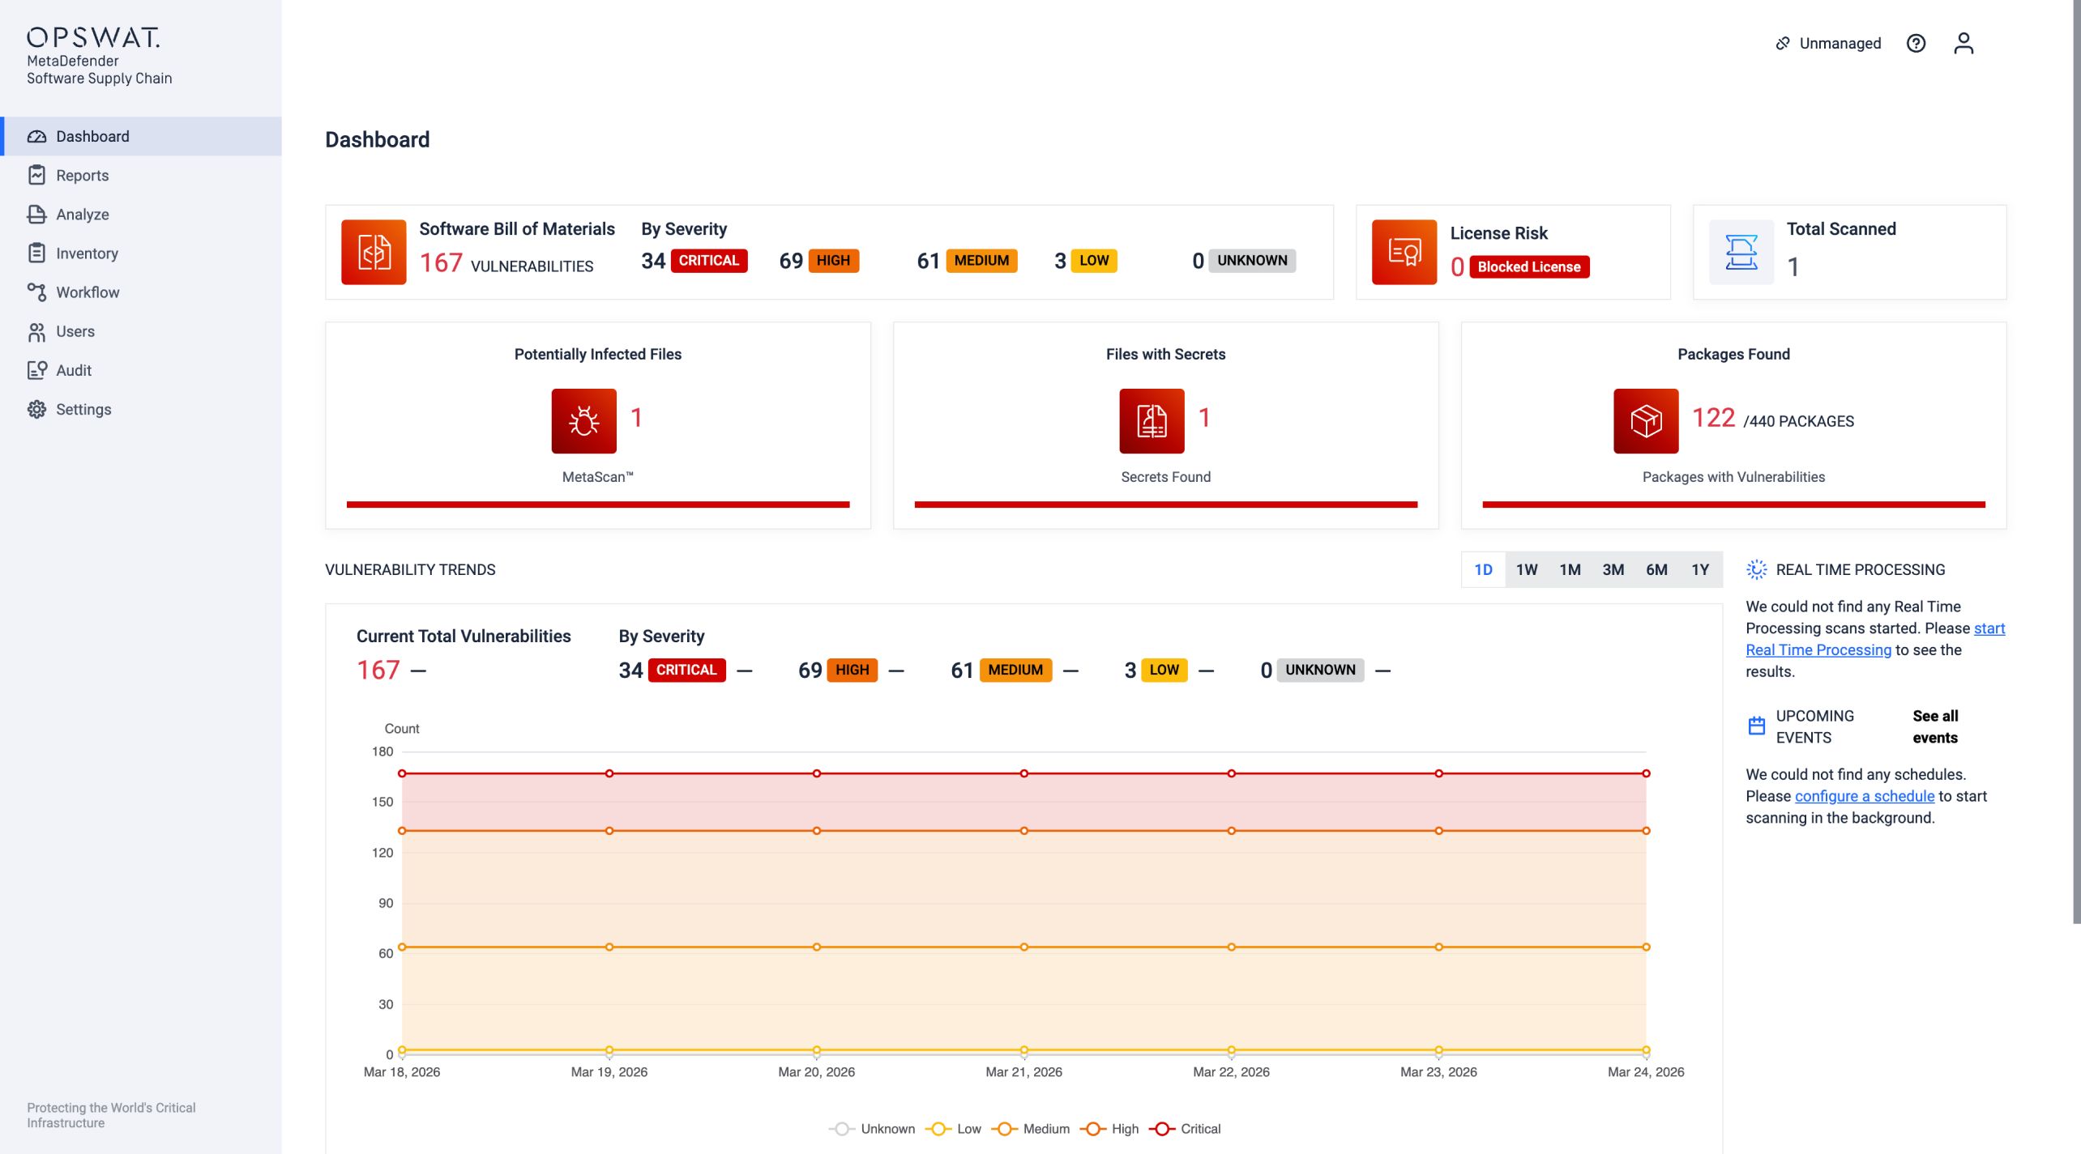The width and height of the screenshot is (2081, 1154).
Task: Click the Mar 21, 2026 Critical data point
Action: tap(1024, 773)
